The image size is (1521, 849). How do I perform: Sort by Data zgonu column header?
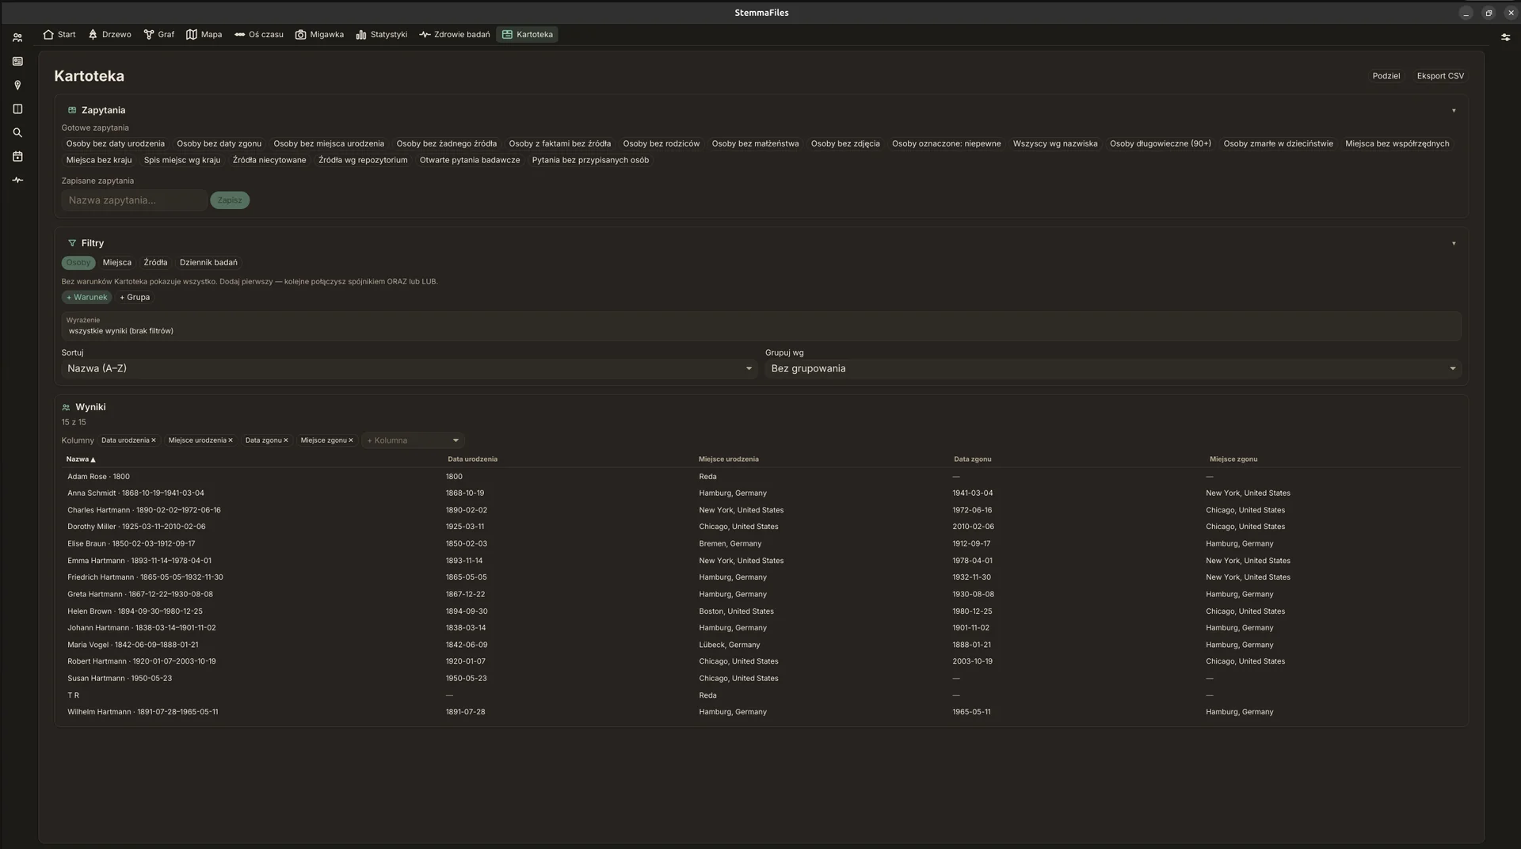point(972,459)
